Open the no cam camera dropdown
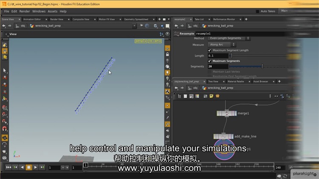Screen dimensions: 319x179 tap(155, 41)
